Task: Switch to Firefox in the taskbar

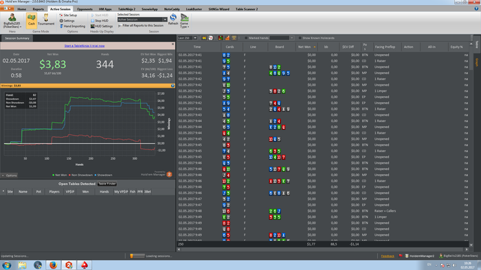Action: [x=54, y=265]
